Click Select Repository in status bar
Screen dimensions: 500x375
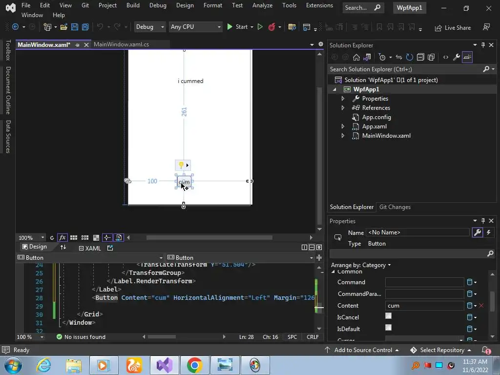[440, 350]
